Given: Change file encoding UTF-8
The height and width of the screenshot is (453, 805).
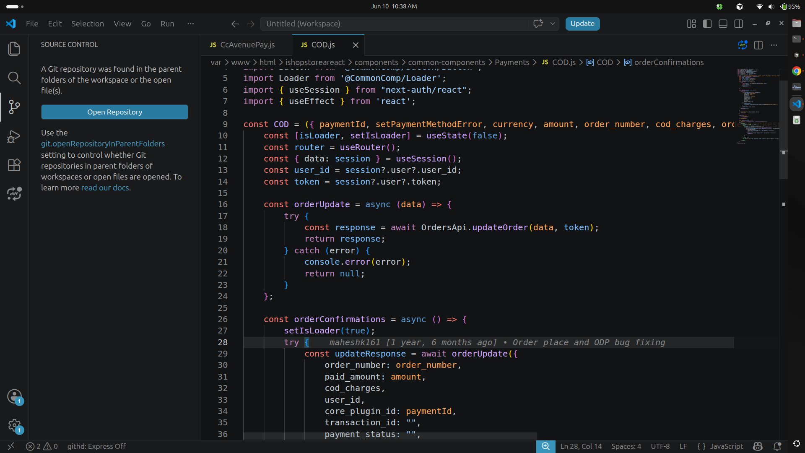Looking at the screenshot, I should coord(660,446).
